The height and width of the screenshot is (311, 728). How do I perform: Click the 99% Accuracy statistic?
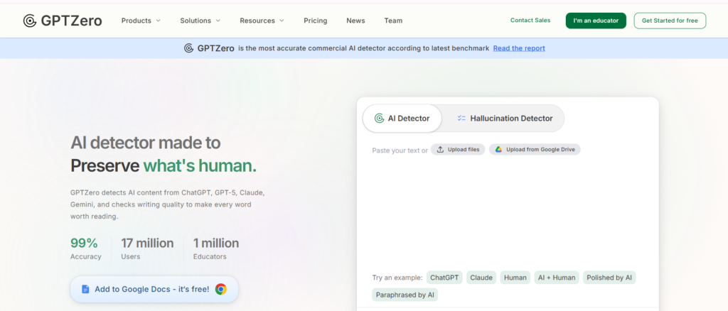pyautogui.click(x=85, y=249)
